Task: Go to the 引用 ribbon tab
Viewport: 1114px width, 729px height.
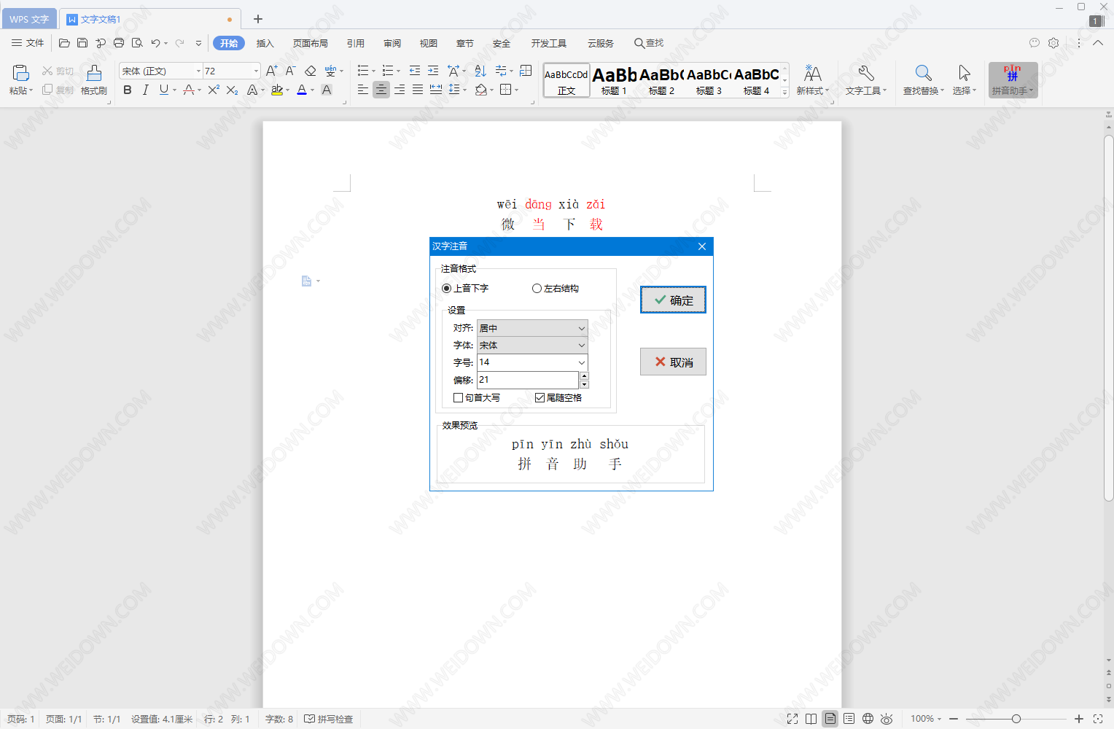Action: tap(356, 43)
